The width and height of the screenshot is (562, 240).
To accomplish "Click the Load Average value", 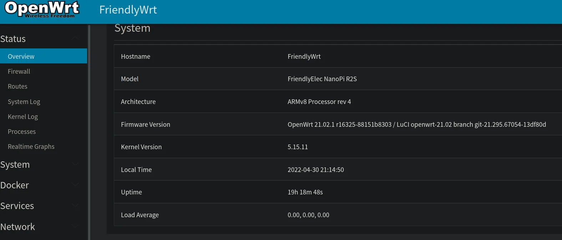I will pyautogui.click(x=308, y=215).
